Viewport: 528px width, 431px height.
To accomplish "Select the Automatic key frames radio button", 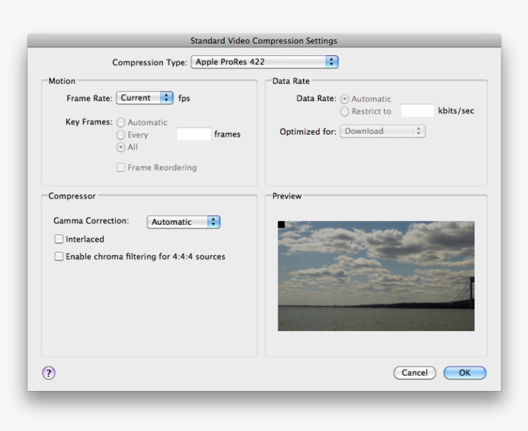I will coord(120,122).
